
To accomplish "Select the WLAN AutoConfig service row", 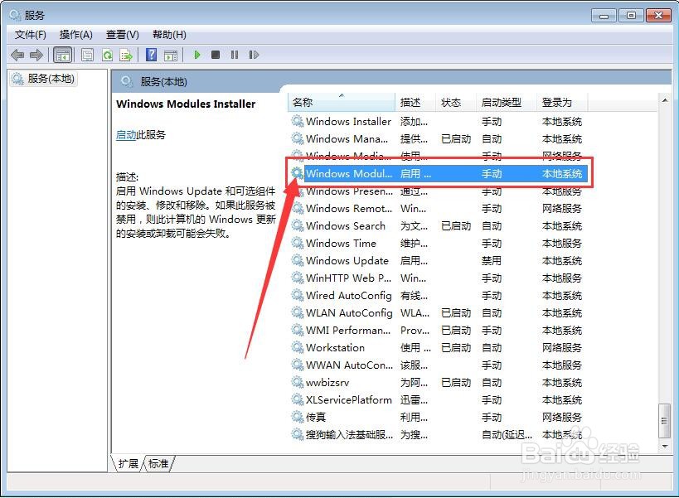I will (438, 313).
